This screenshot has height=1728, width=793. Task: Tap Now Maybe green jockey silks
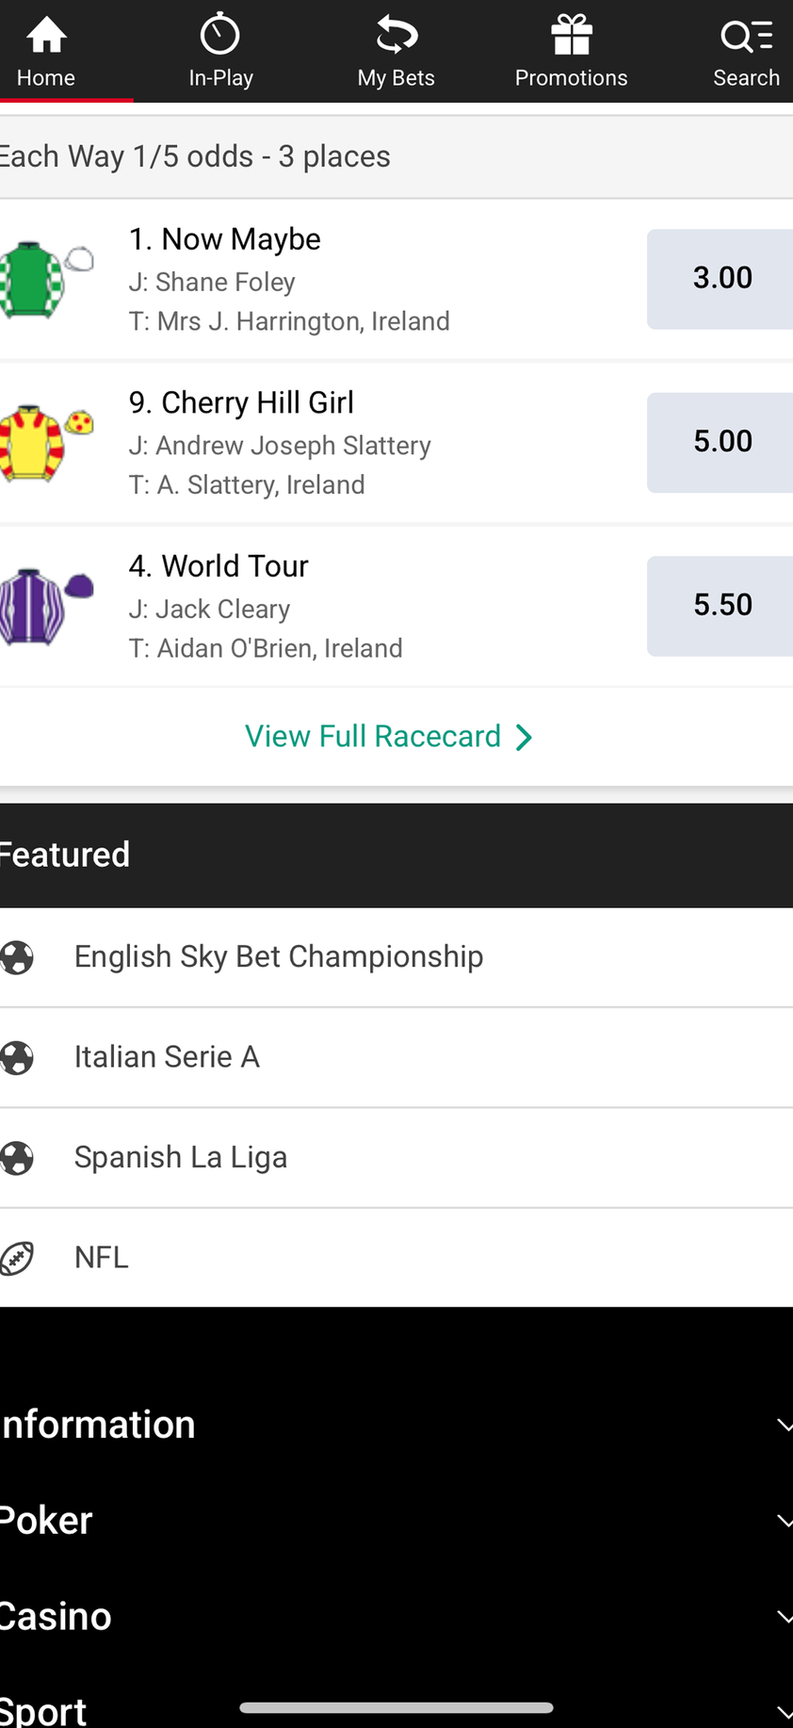click(43, 280)
